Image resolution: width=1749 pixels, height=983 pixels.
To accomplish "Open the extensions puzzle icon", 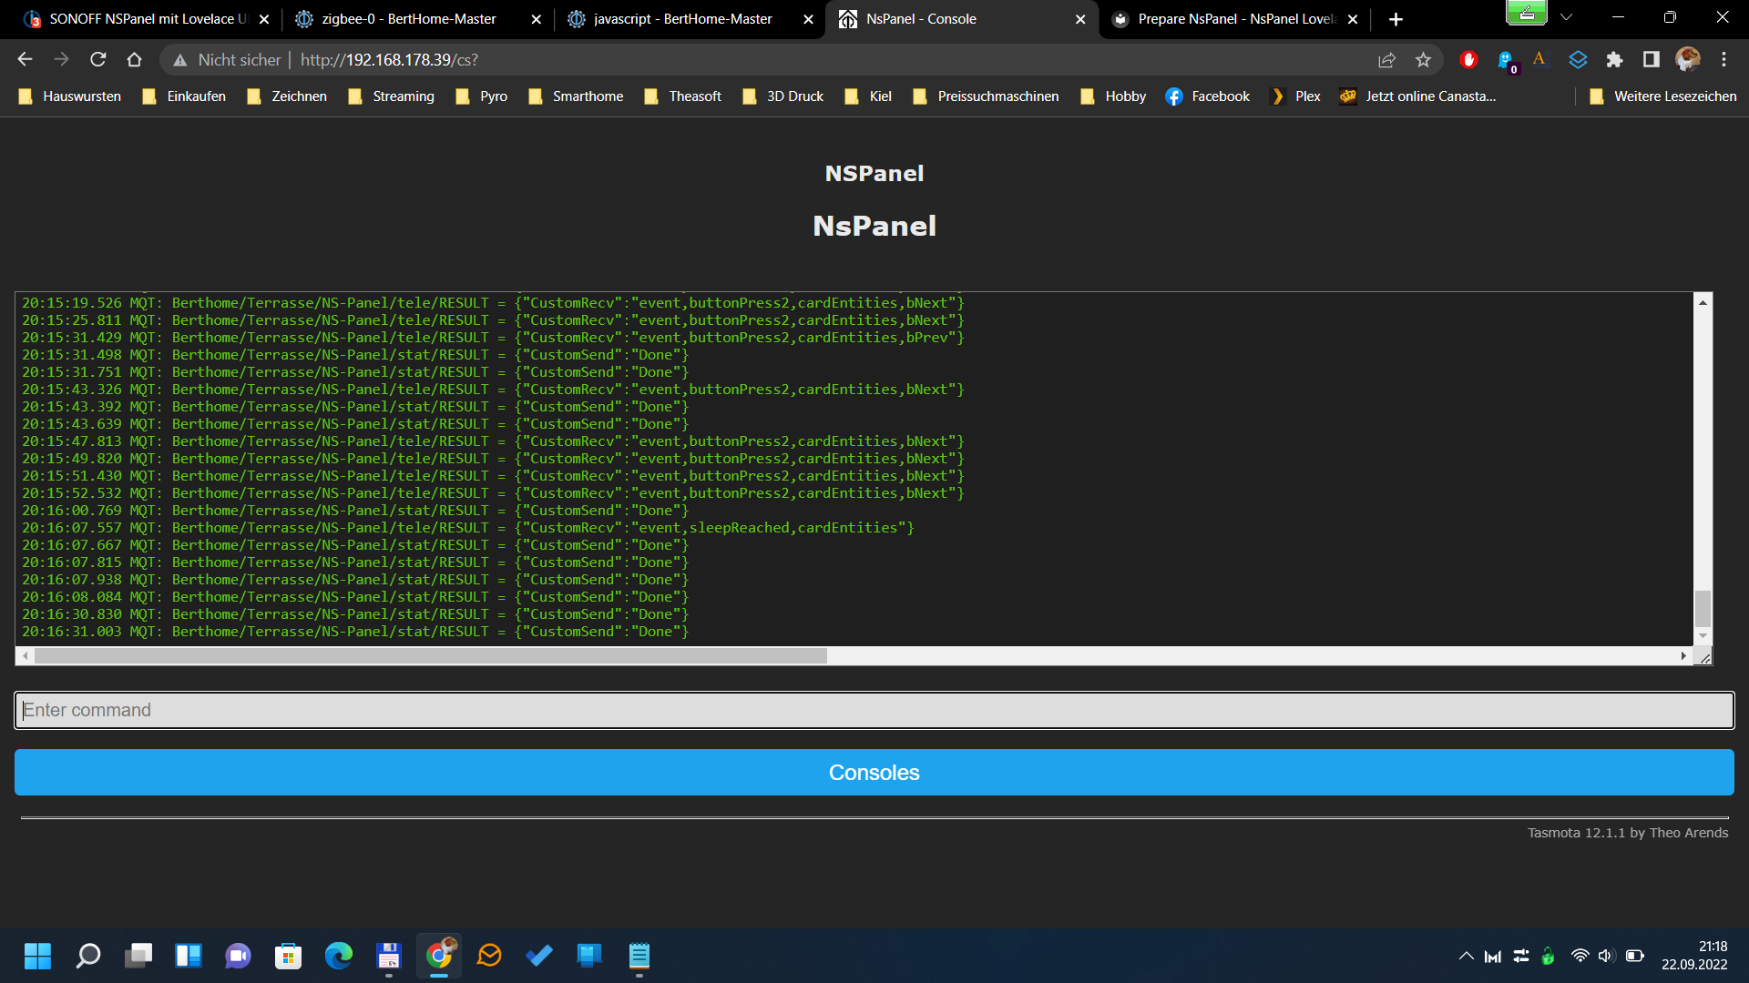I will click(1614, 60).
